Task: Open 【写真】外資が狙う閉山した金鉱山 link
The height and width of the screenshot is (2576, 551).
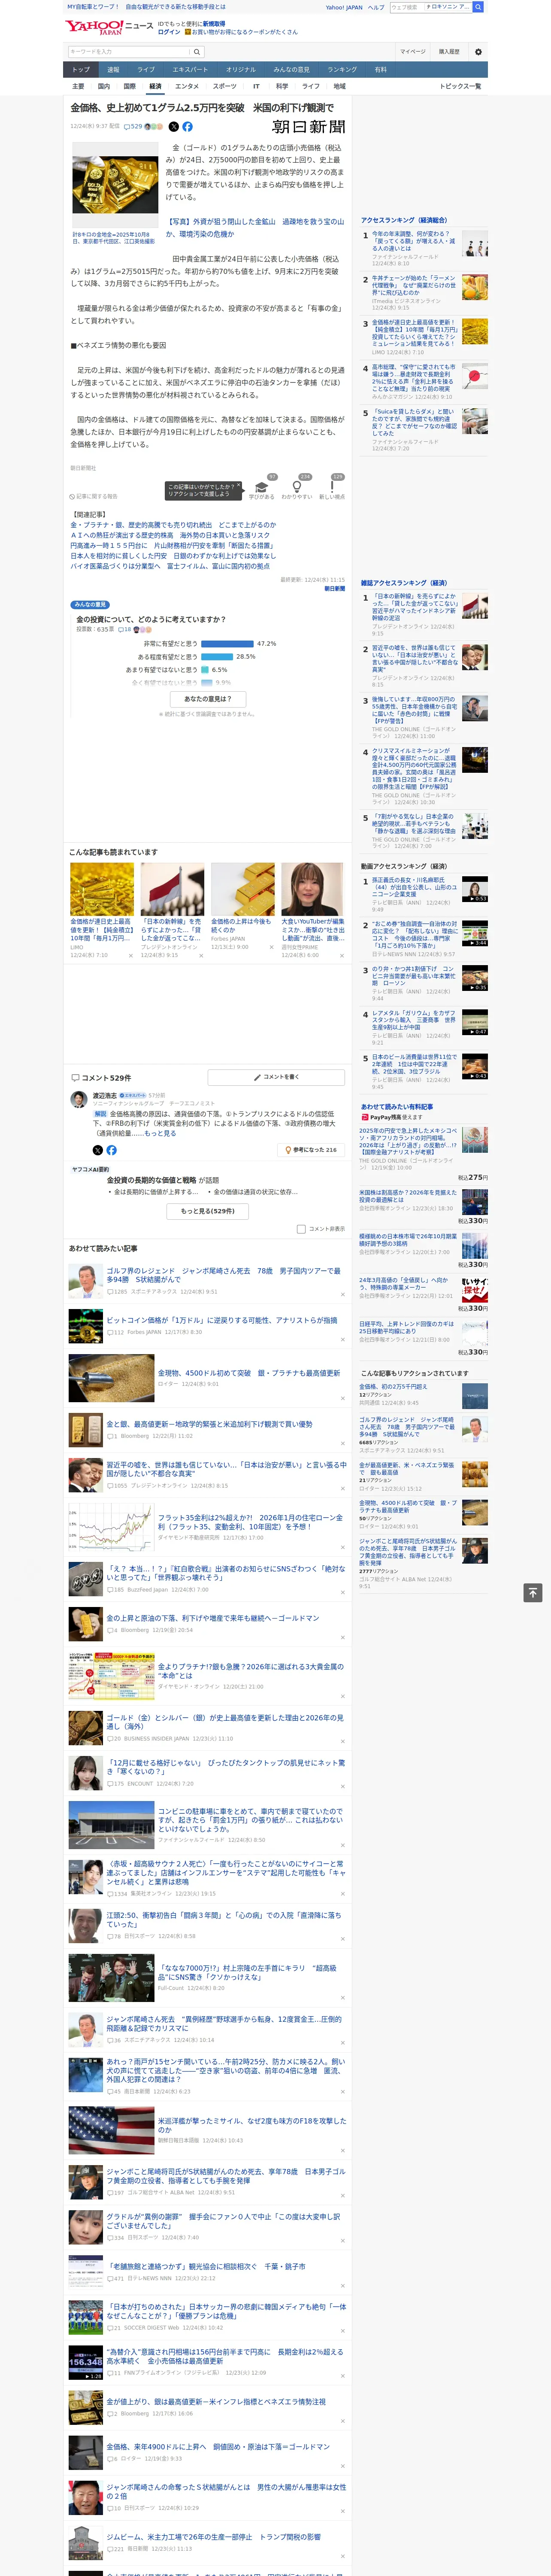Action: 254,228
